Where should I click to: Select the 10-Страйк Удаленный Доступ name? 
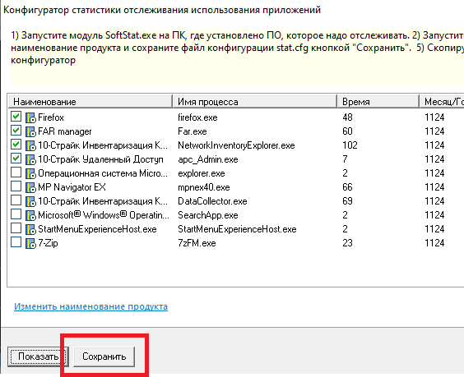tap(100, 159)
